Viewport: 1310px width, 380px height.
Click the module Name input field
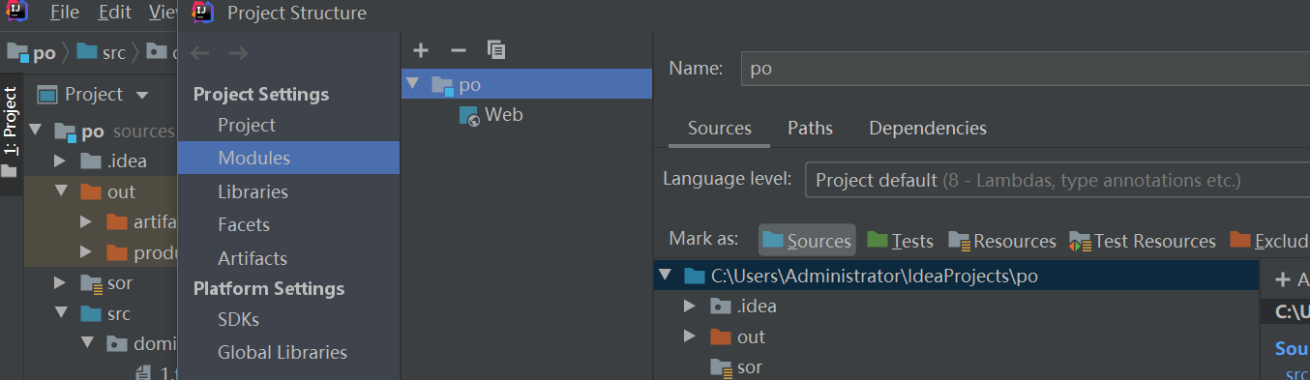tap(1025, 69)
